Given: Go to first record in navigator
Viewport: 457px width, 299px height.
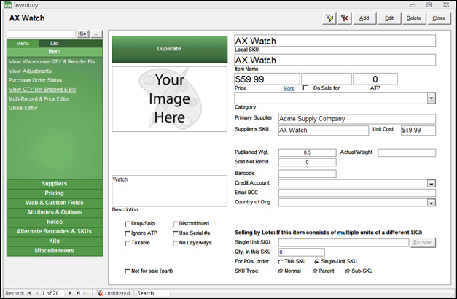Looking at the screenshot, I should (29, 293).
